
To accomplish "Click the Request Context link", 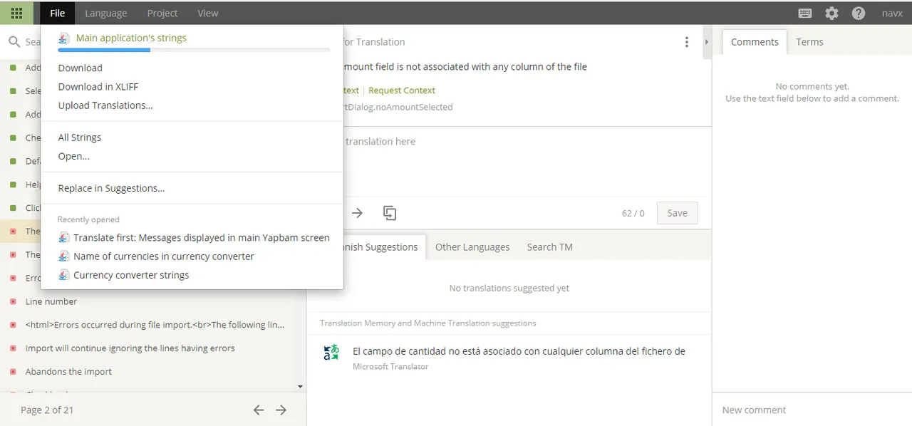I will click(402, 90).
